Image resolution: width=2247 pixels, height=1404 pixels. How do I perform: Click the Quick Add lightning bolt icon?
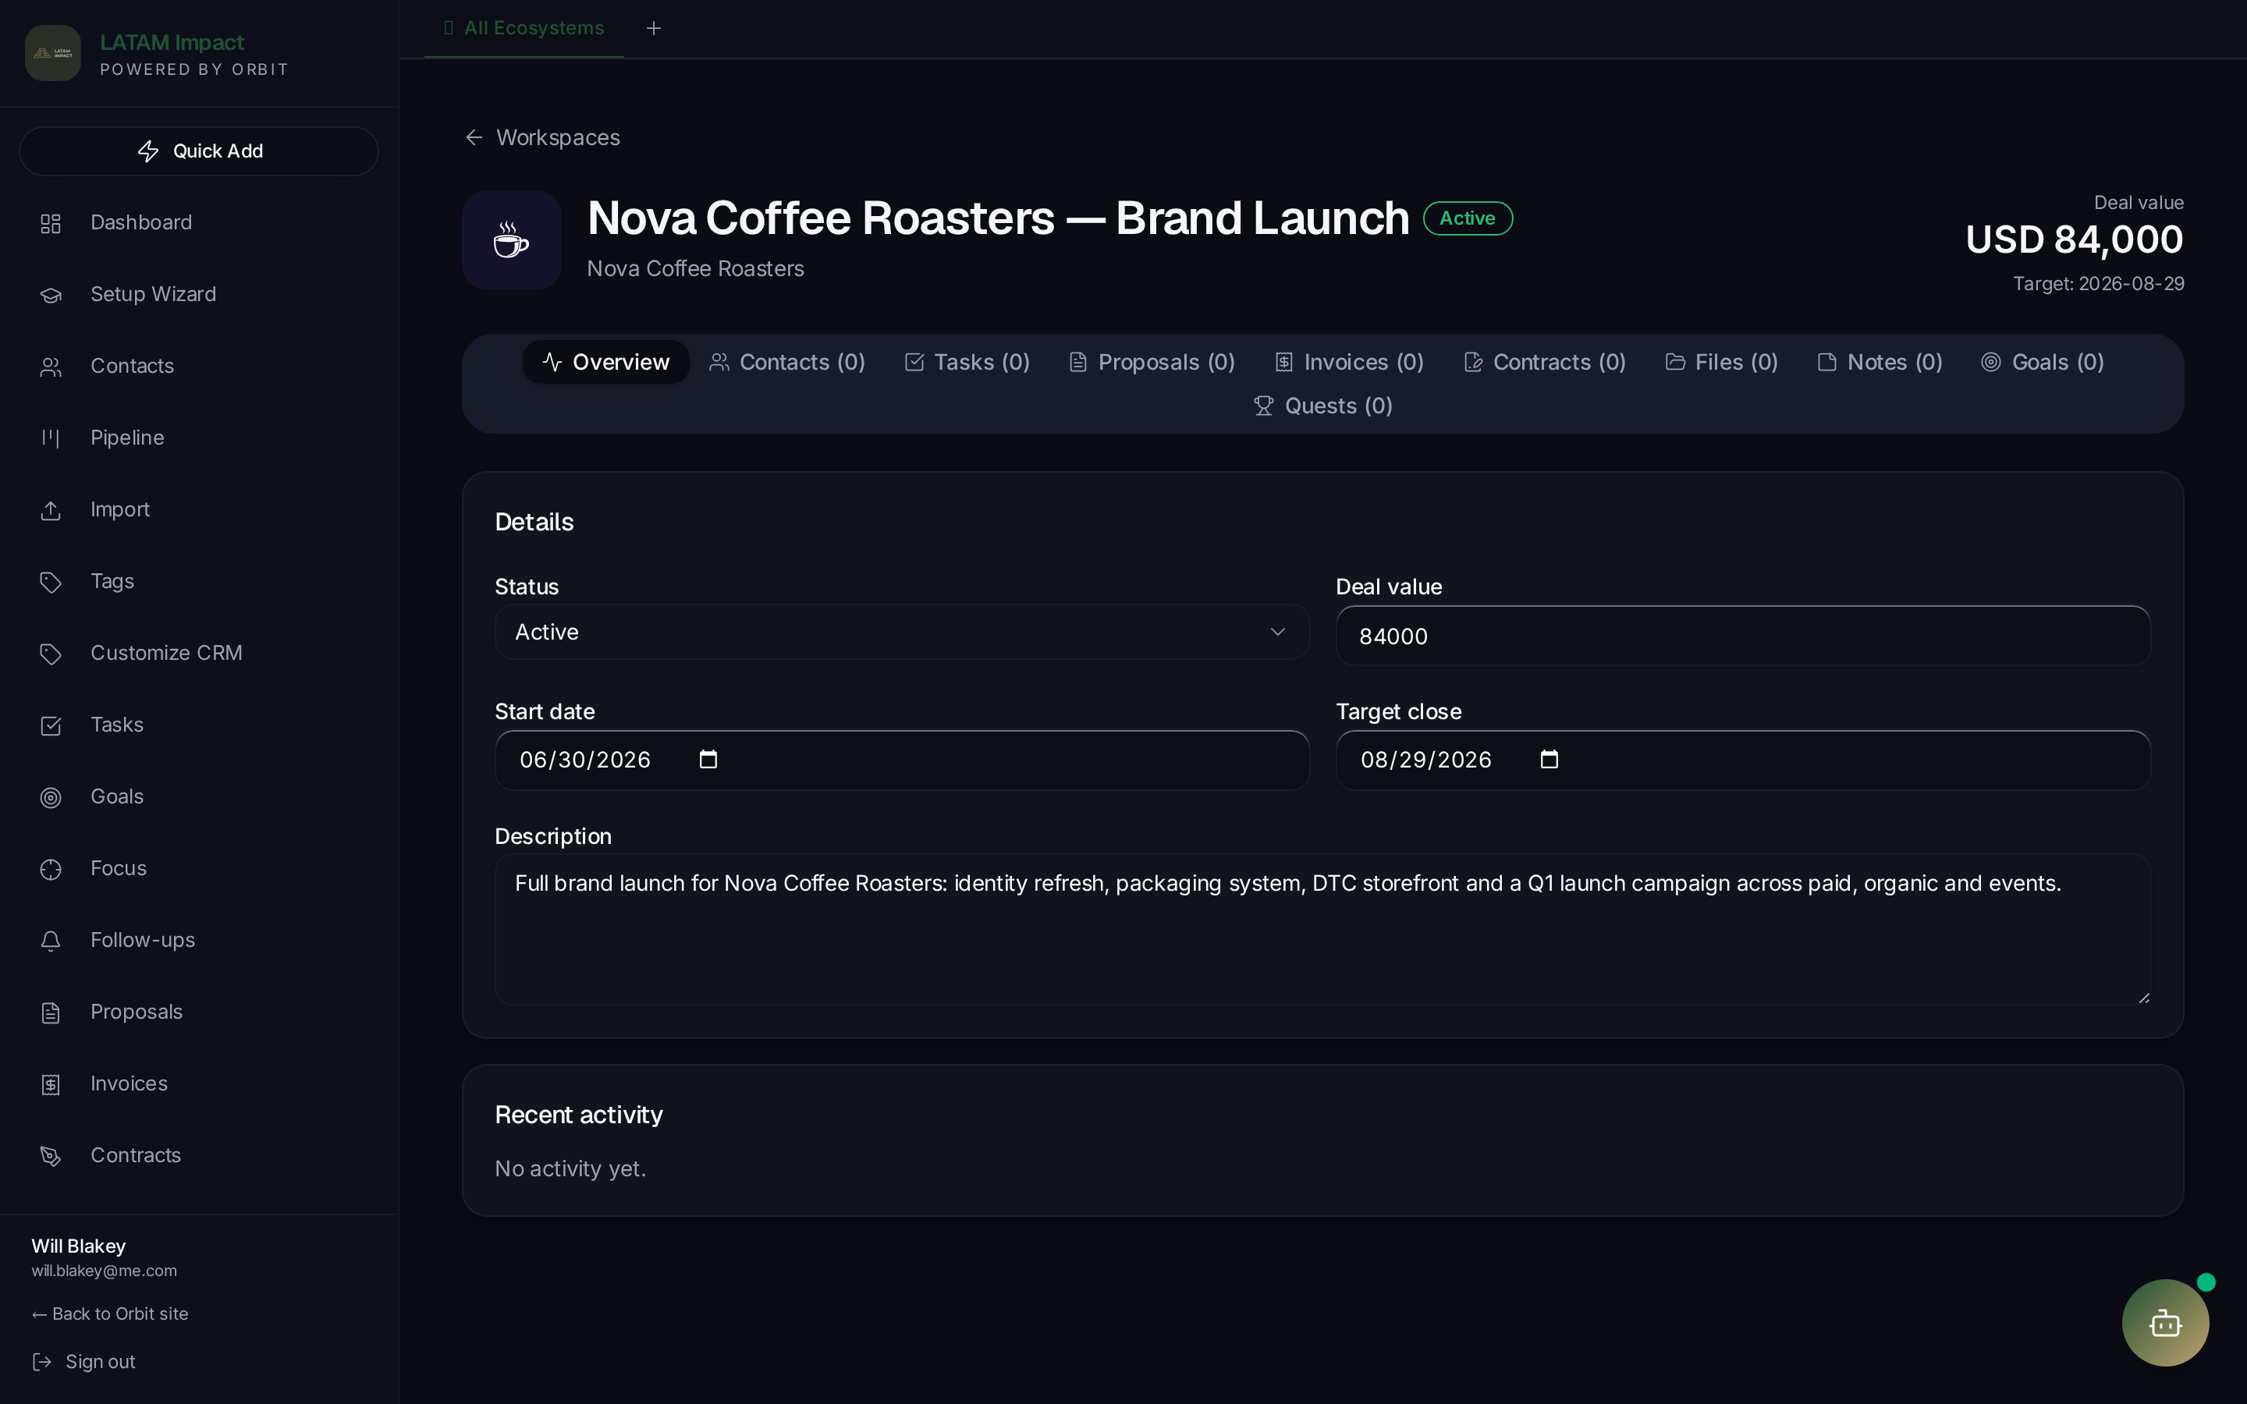[x=148, y=151]
